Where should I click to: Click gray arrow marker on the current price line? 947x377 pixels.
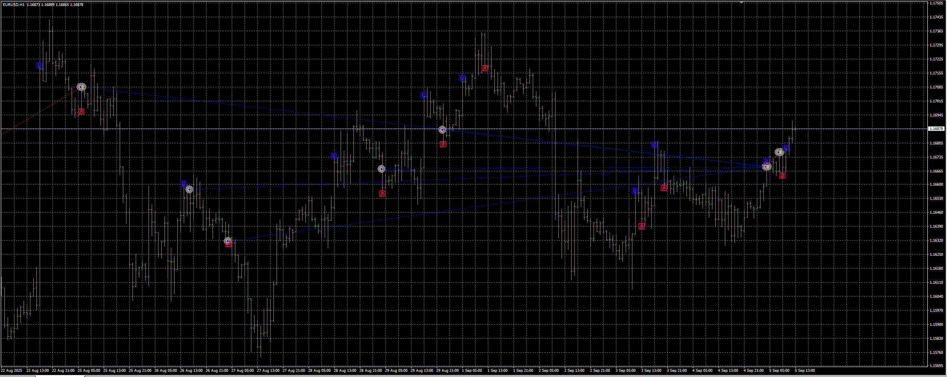point(442,130)
